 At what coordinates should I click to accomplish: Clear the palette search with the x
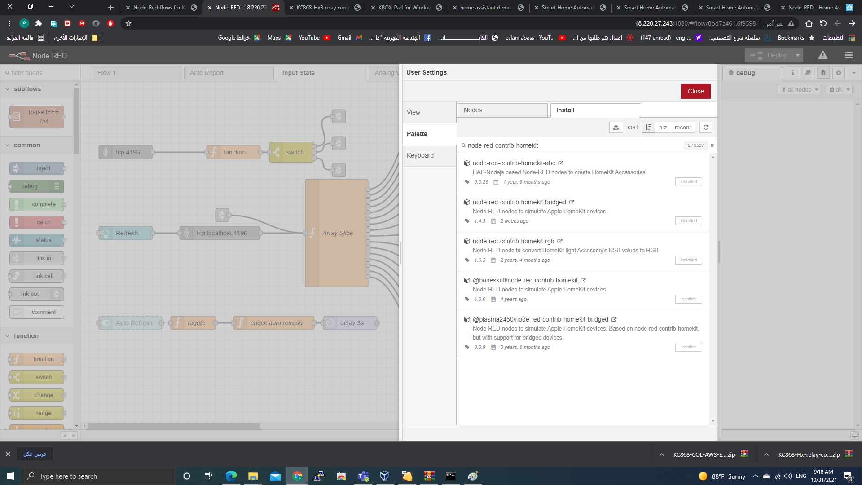coord(712,145)
